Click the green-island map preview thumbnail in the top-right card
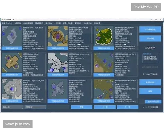 pyautogui.click(x=104, y=36)
